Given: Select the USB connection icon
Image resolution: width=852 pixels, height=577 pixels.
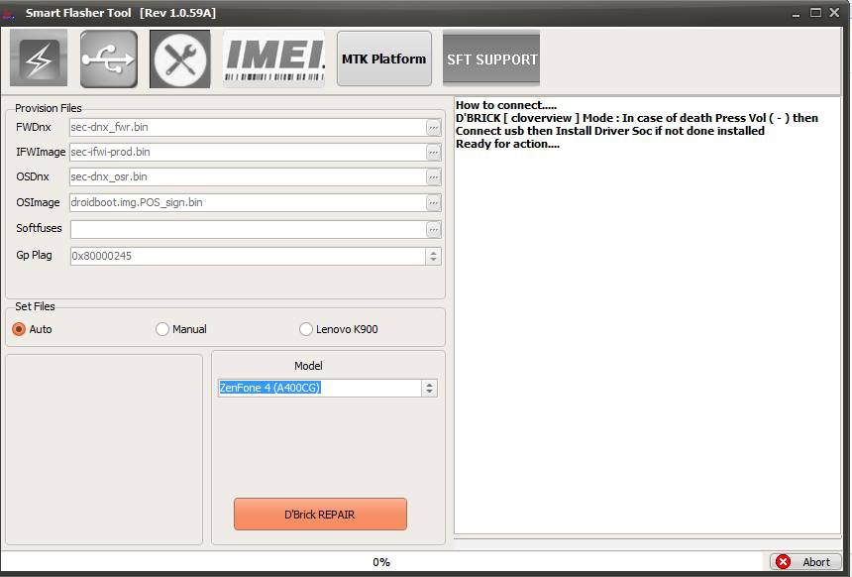Looking at the screenshot, I should pos(108,58).
